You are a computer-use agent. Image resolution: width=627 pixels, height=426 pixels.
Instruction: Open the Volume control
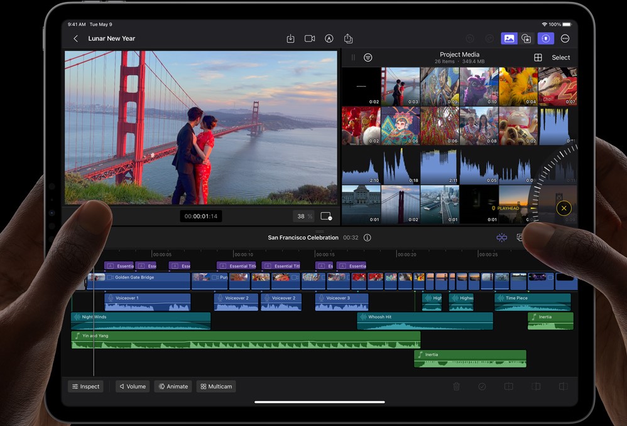tap(133, 386)
